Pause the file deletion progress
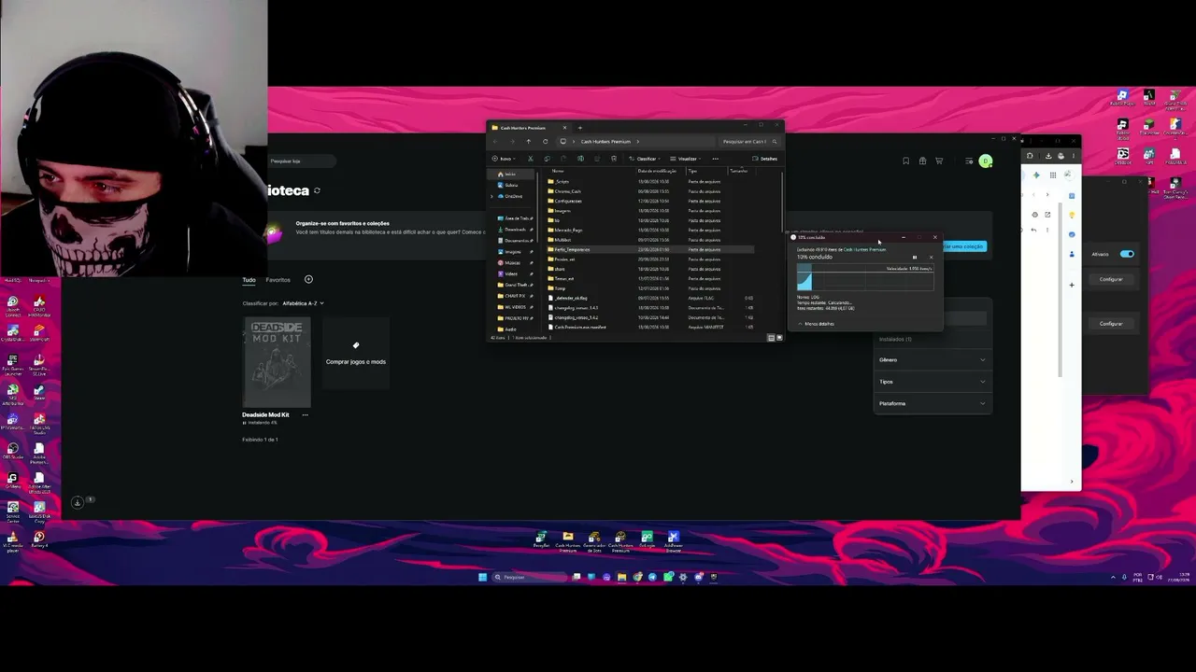Viewport: 1196px width, 672px height. 915,258
